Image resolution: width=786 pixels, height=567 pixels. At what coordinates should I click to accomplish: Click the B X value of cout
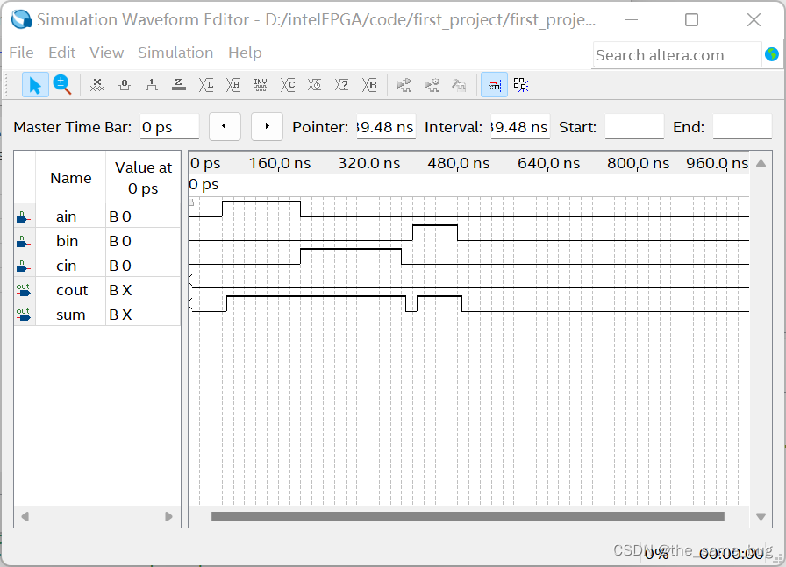[x=120, y=290]
